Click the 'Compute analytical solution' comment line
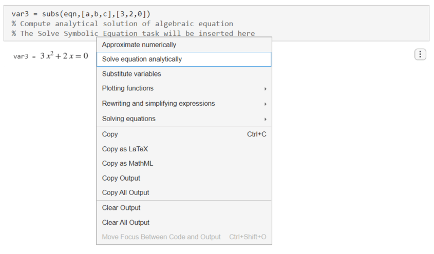The width and height of the screenshot is (434, 254). (x=122, y=24)
